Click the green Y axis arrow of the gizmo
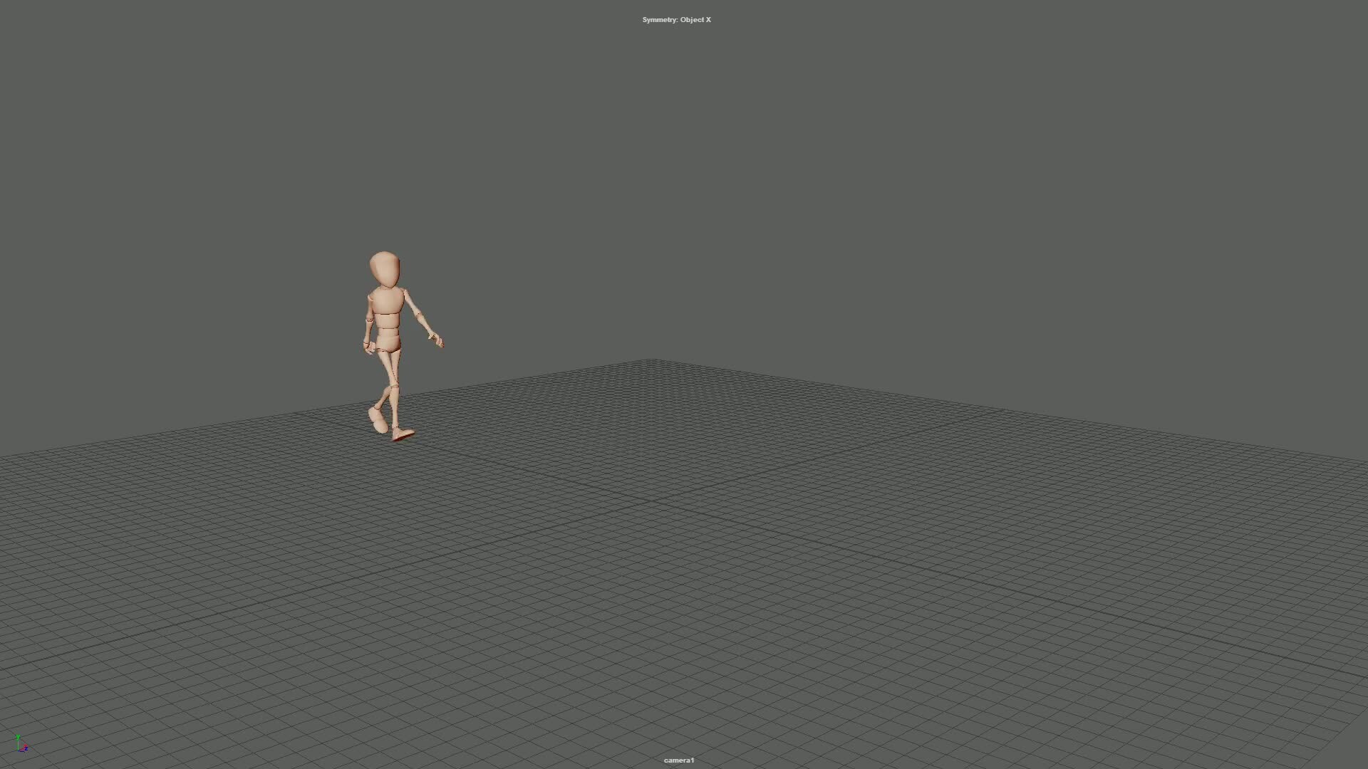The height and width of the screenshot is (769, 1368). coord(19,737)
